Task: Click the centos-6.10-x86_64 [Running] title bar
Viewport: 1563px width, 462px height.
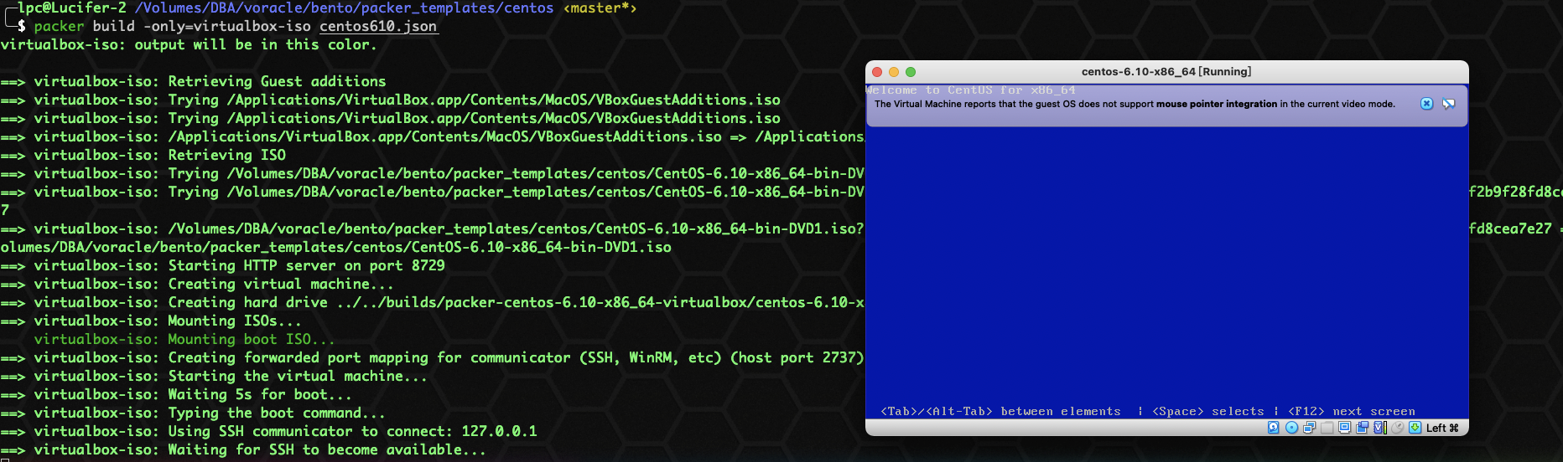Action: [1166, 72]
